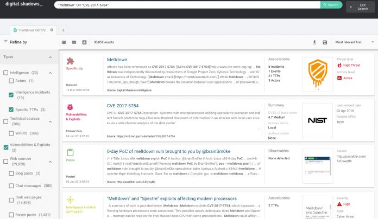Image resolution: width=378 pixels, height=219 pixels.
Task: Click the pastebin page screenshot thumbnail
Action: 318,166
